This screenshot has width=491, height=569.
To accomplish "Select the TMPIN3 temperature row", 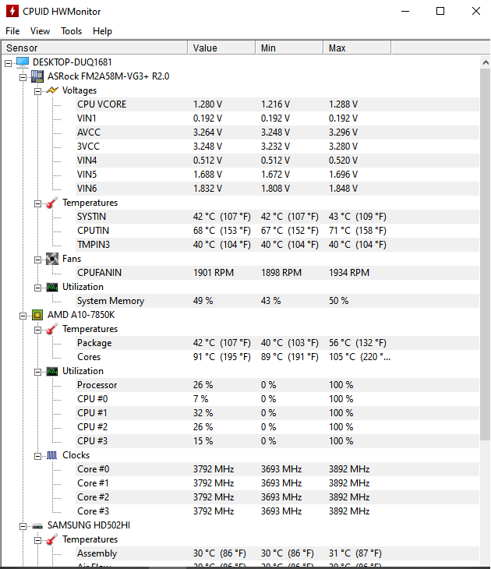I will 277,245.
